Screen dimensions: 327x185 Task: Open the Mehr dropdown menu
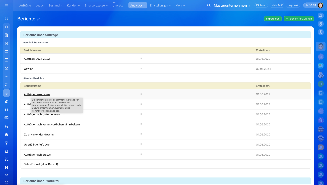pos(180,5)
